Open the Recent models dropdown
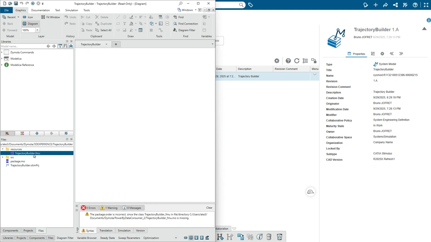431x242 pixels. (x=18, y=17)
